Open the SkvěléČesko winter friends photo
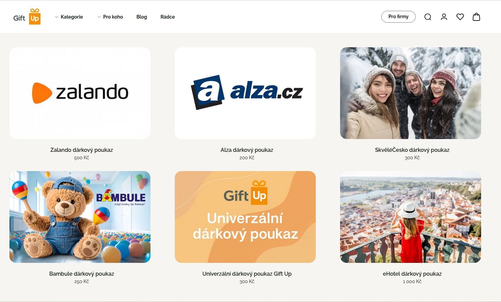 pos(411,93)
